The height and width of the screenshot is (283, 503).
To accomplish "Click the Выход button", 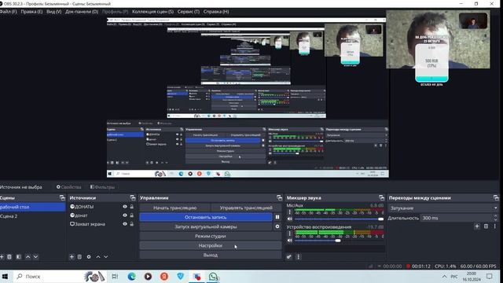I will tap(211, 255).
